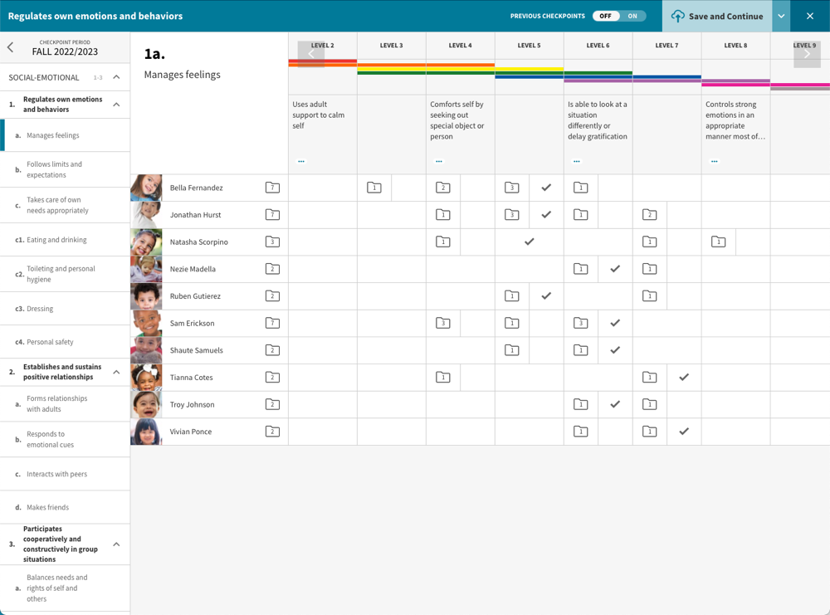Go back using checkpoint period arrow

point(11,47)
